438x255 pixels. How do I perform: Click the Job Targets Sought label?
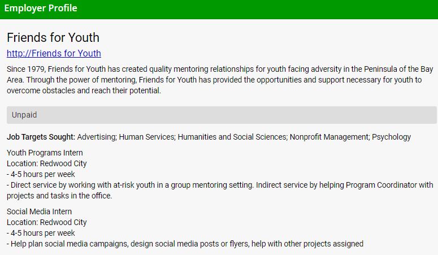point(41,137)
